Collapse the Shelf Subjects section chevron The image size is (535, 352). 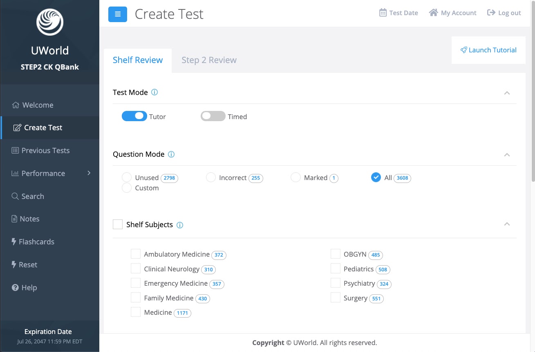pyautogui.click(x=507, y=224)
